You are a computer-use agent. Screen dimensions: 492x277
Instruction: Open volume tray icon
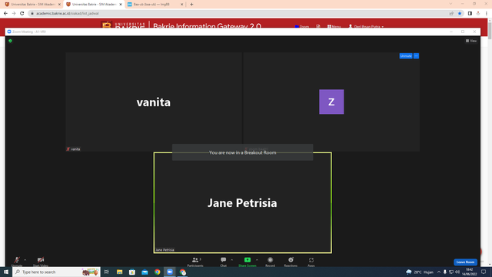point(457,272)
